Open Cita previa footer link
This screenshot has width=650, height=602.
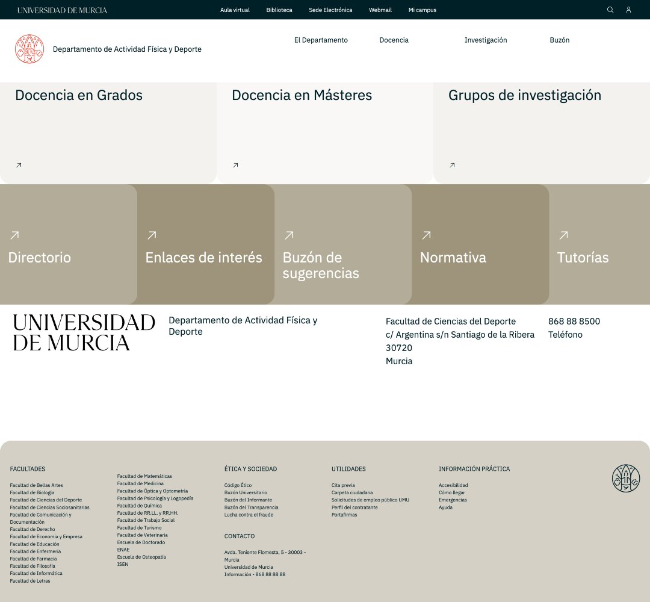point(343,485)
